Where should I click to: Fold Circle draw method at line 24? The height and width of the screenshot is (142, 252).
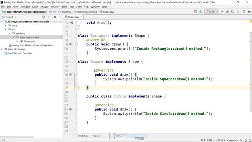(x=76, y=110)
